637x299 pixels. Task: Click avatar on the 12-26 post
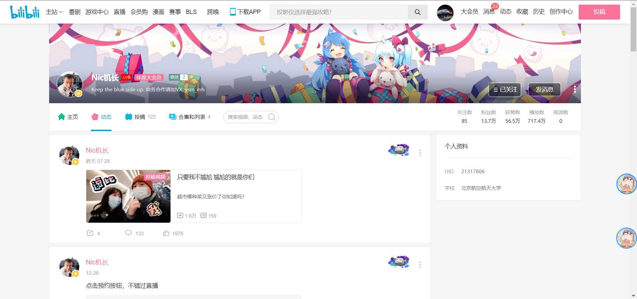tap(69, 267)
